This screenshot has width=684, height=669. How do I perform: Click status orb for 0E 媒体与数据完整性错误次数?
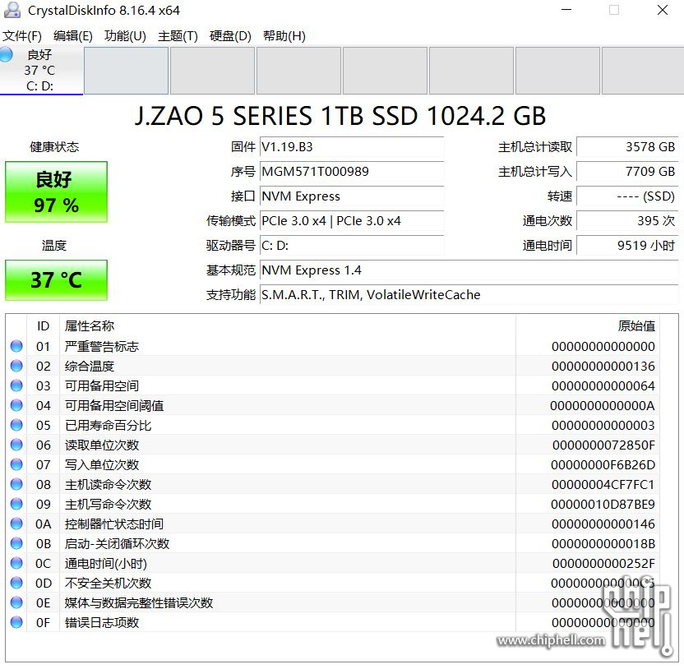tap(16, 602)
